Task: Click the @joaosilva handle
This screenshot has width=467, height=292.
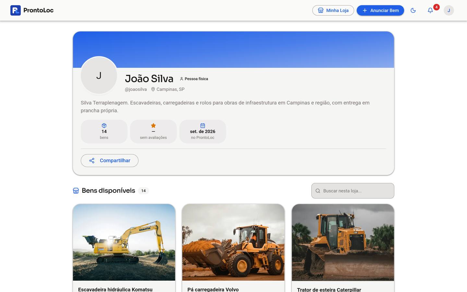Action: [136, 89]
